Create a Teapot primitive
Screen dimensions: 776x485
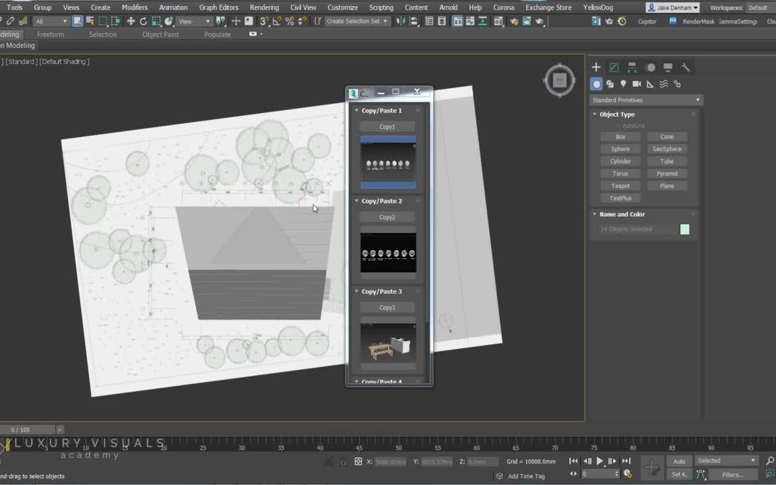(620, 185)
